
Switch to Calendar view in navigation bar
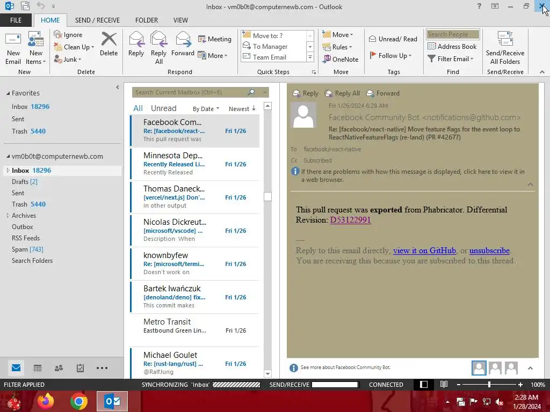point(38,368)
